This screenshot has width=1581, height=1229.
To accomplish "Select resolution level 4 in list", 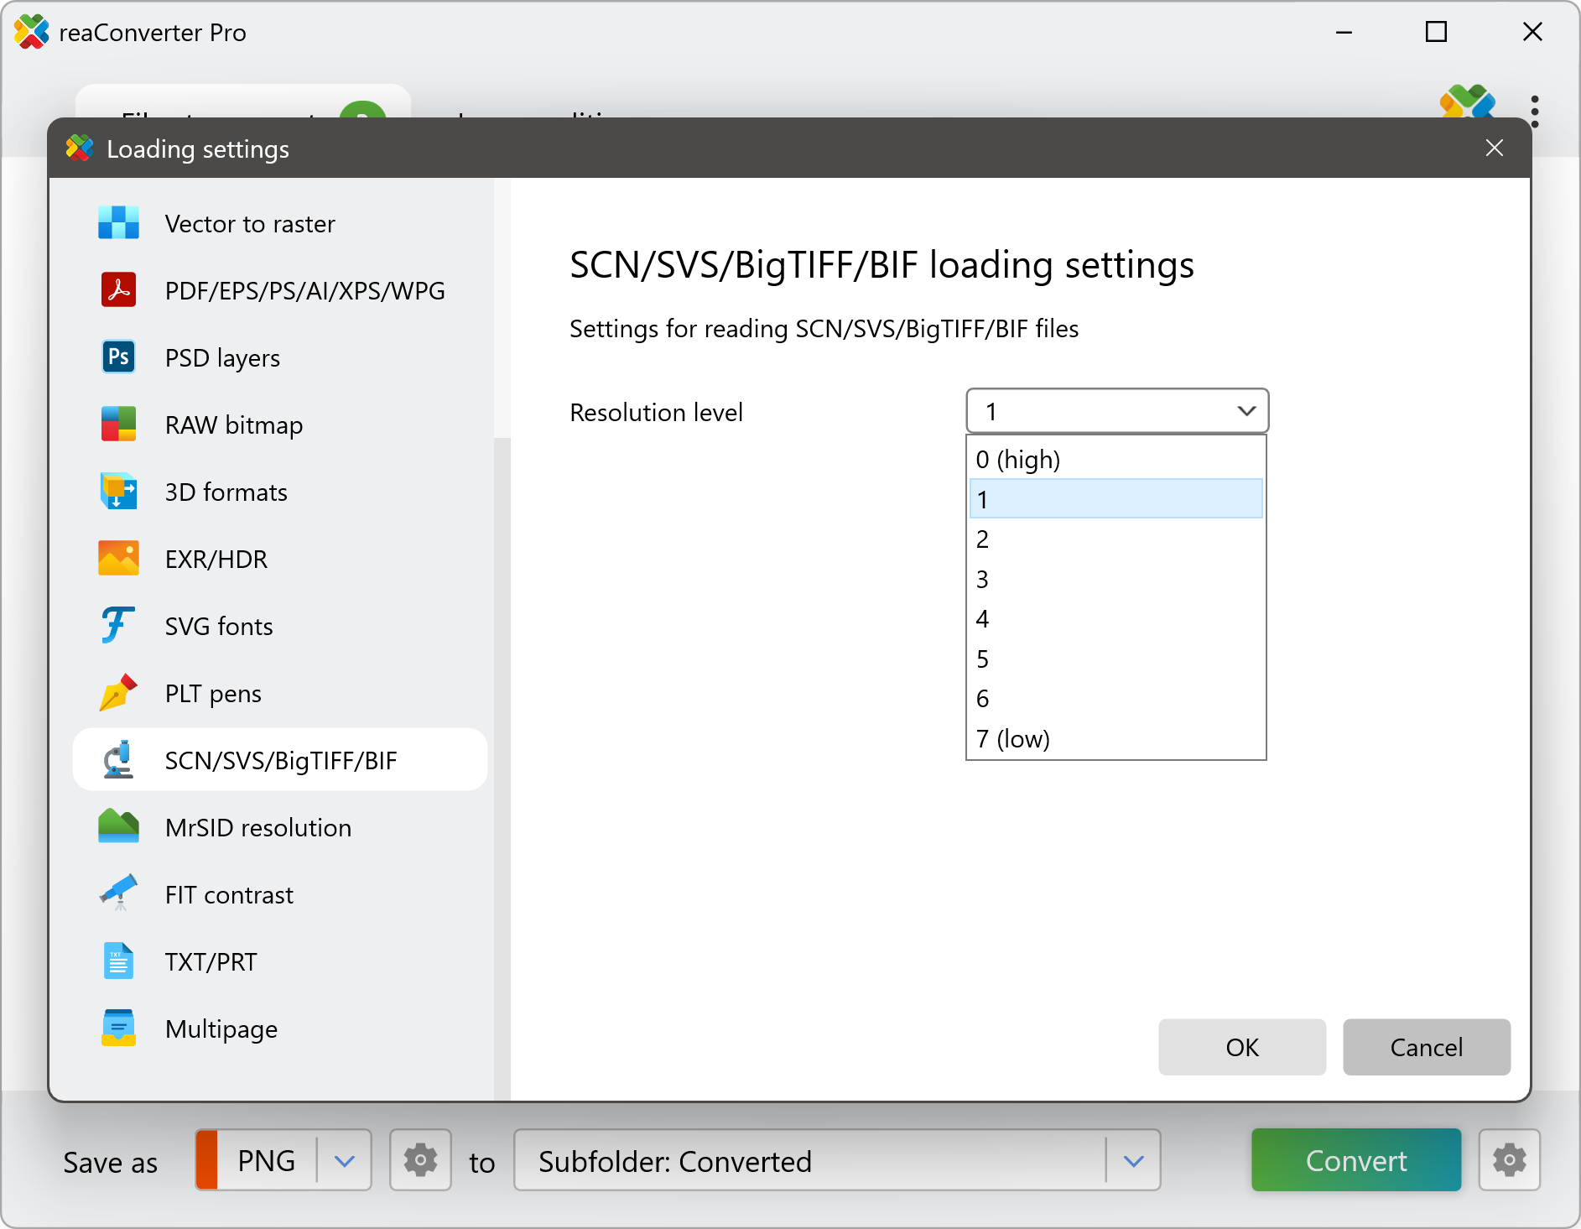I will click(1116, 619).
